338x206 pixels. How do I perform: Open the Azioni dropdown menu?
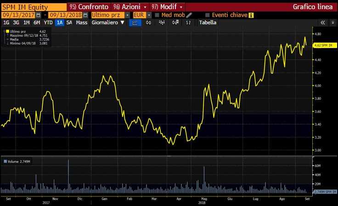[130, 7]
